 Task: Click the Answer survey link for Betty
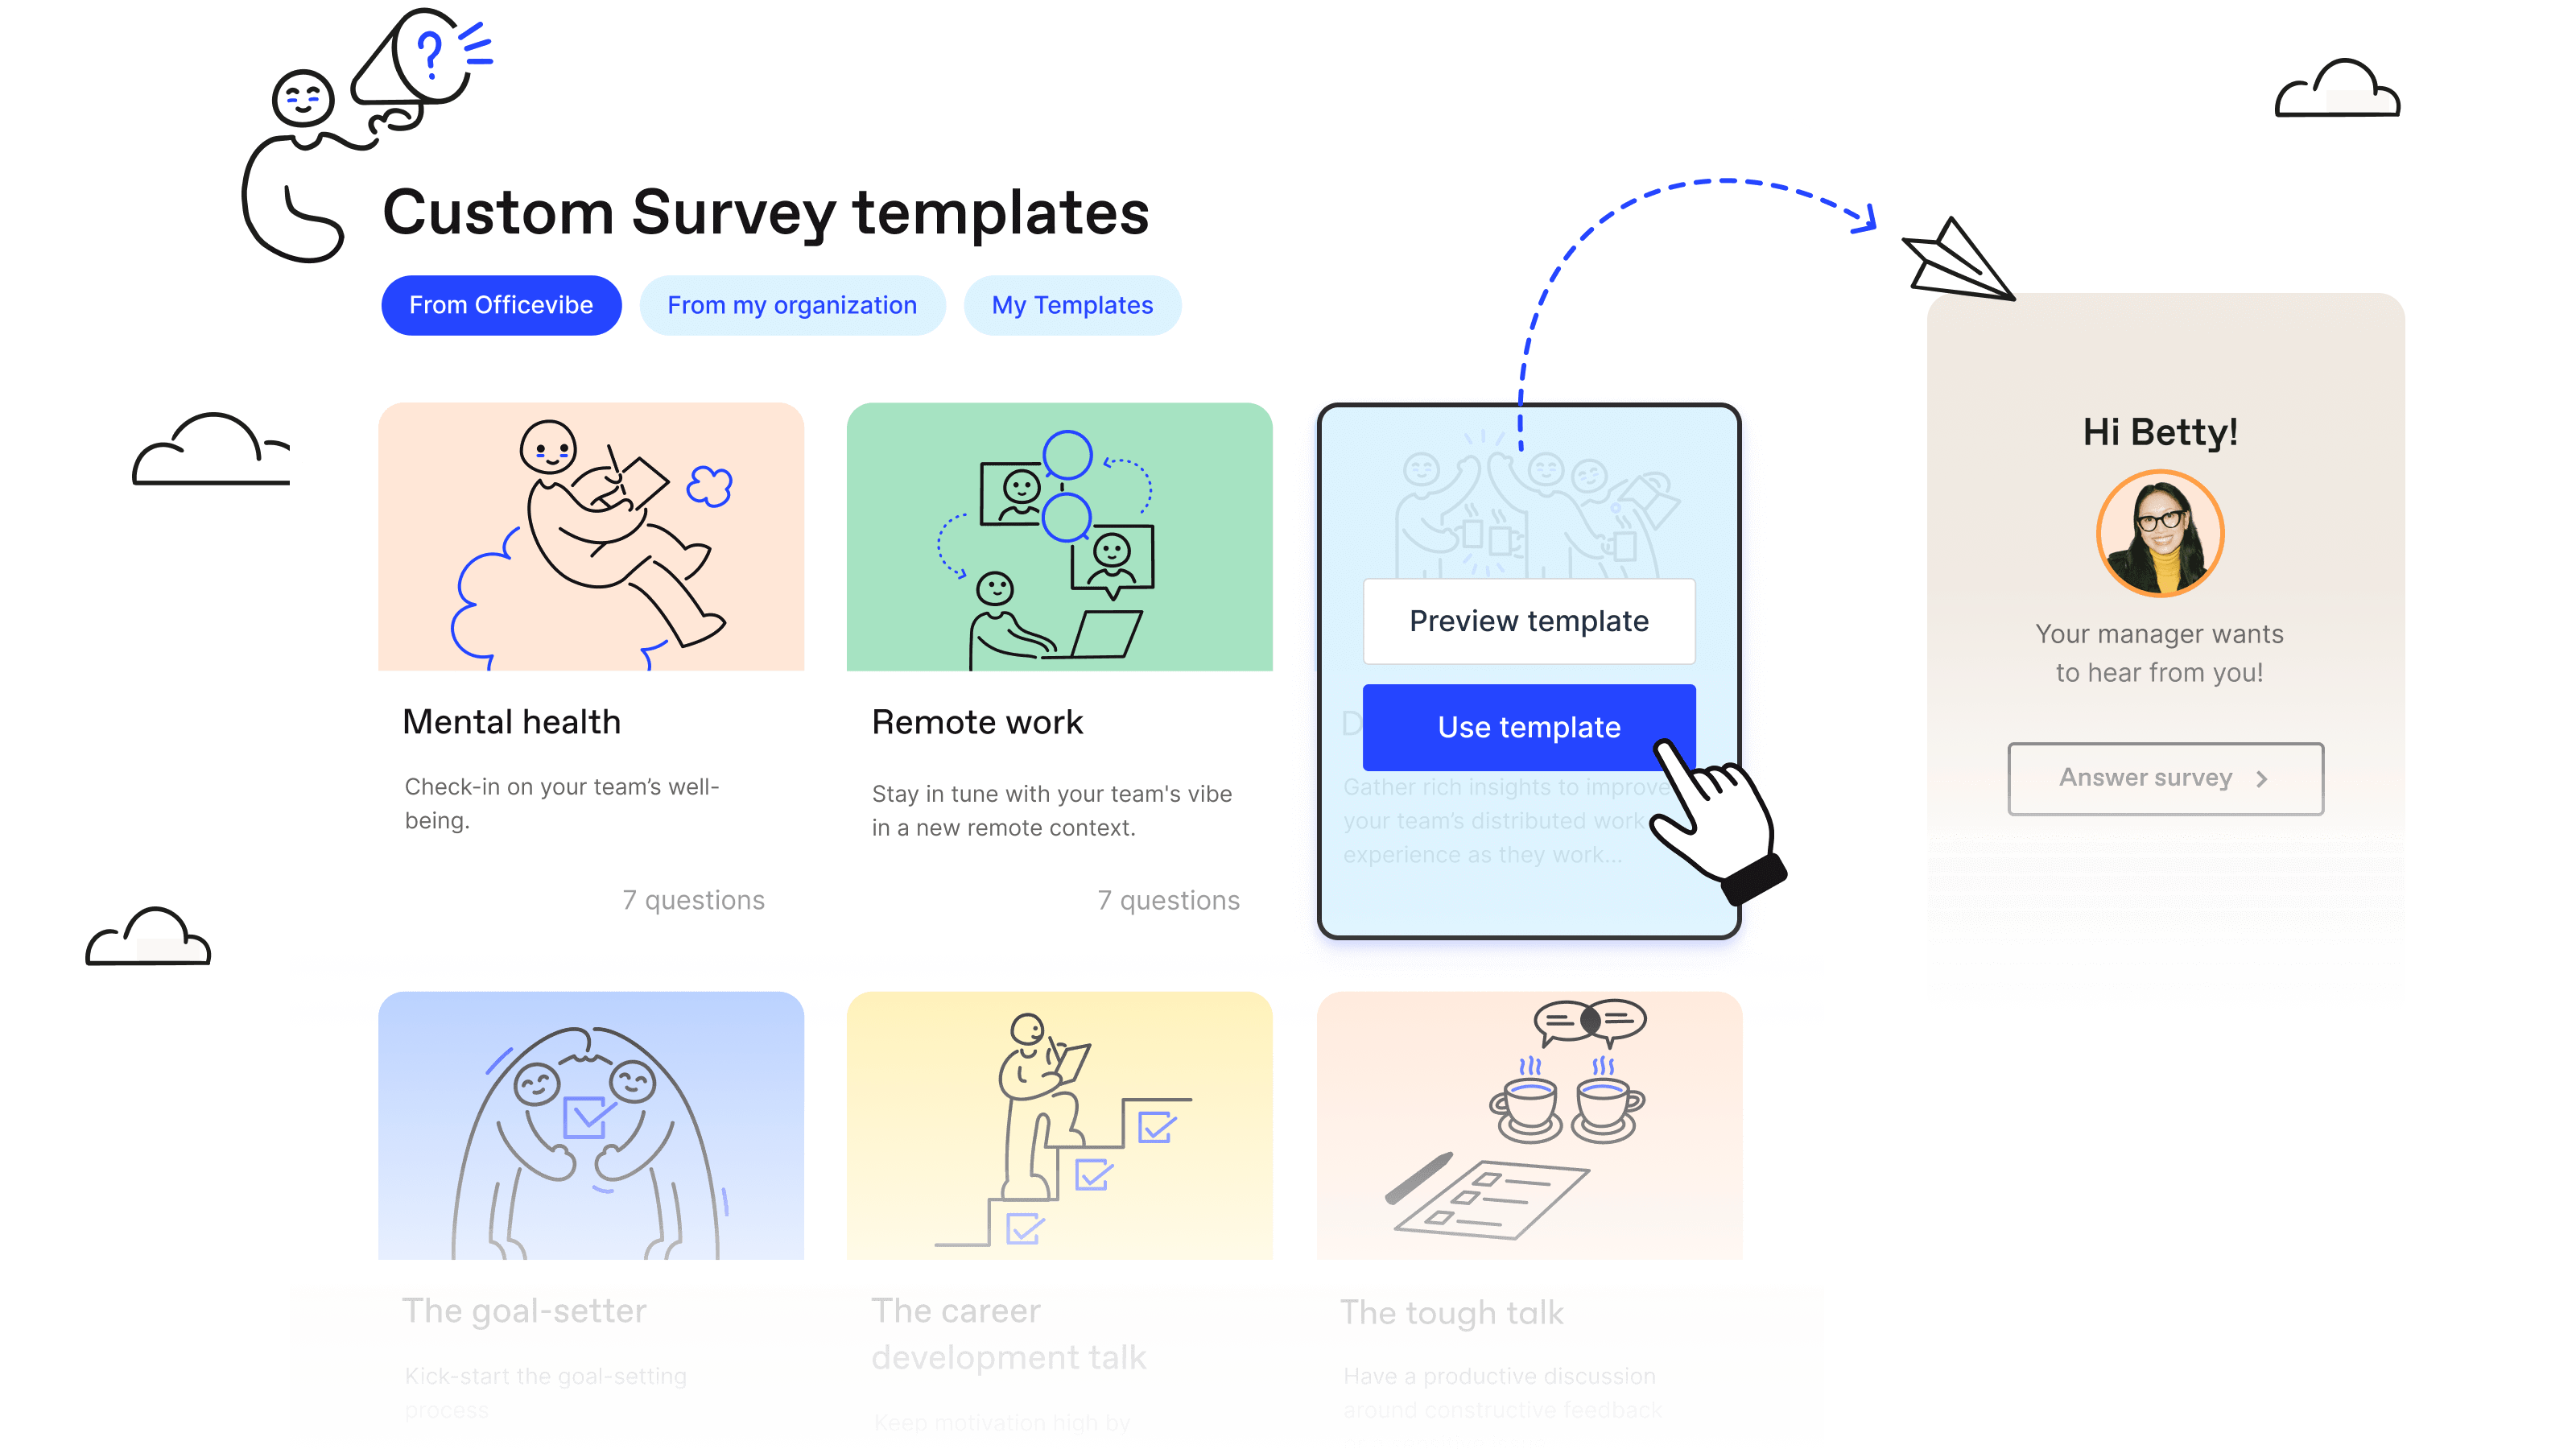(2161, 778)
